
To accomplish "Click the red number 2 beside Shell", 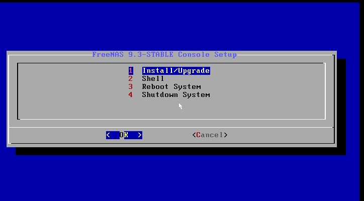I will pyautogui.click(x=131, y=79).
